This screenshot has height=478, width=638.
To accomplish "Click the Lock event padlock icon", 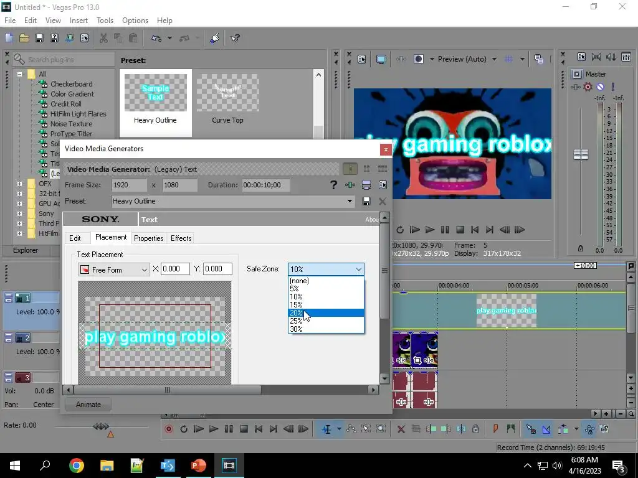I will pos(475,429).
